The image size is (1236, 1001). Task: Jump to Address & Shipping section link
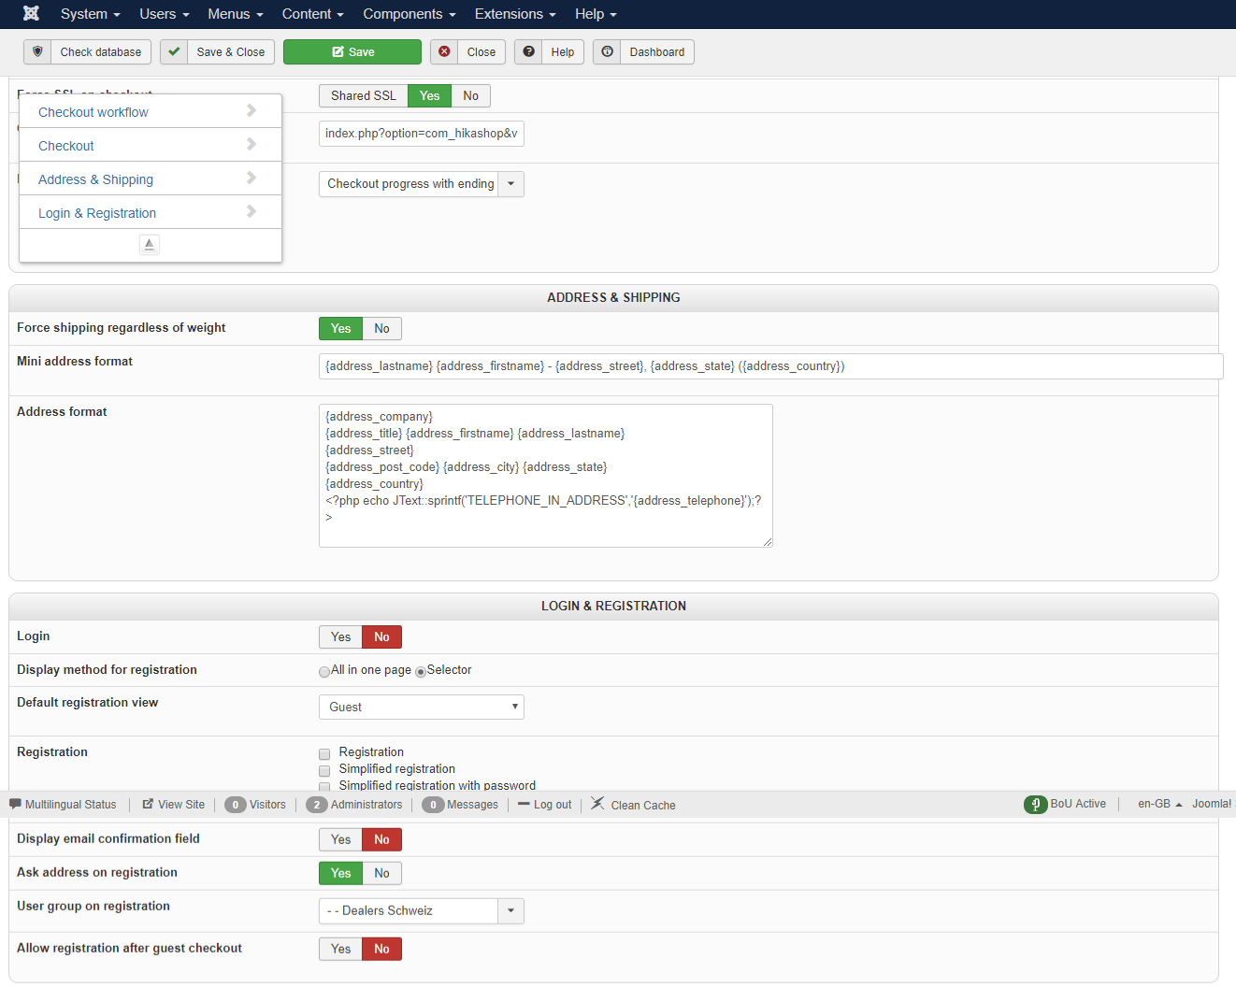click(x=95, y=179)
